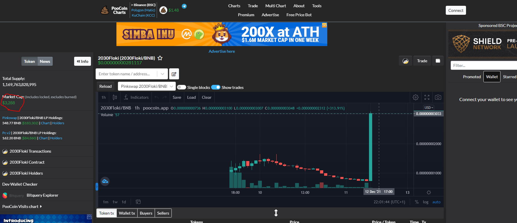
Task: Click the blue cloud chart logo icon
Action: pyautogui.click(x=105, y=181)
